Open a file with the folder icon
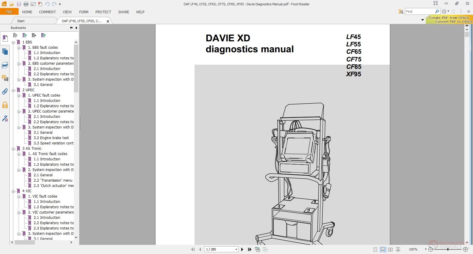 pyautogui.click(x=12, y=4)
